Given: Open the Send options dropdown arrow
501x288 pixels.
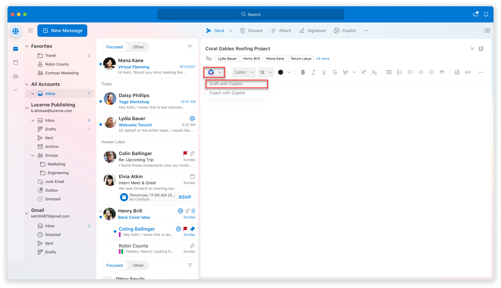Looking at the screenshot, I should 231,31.
